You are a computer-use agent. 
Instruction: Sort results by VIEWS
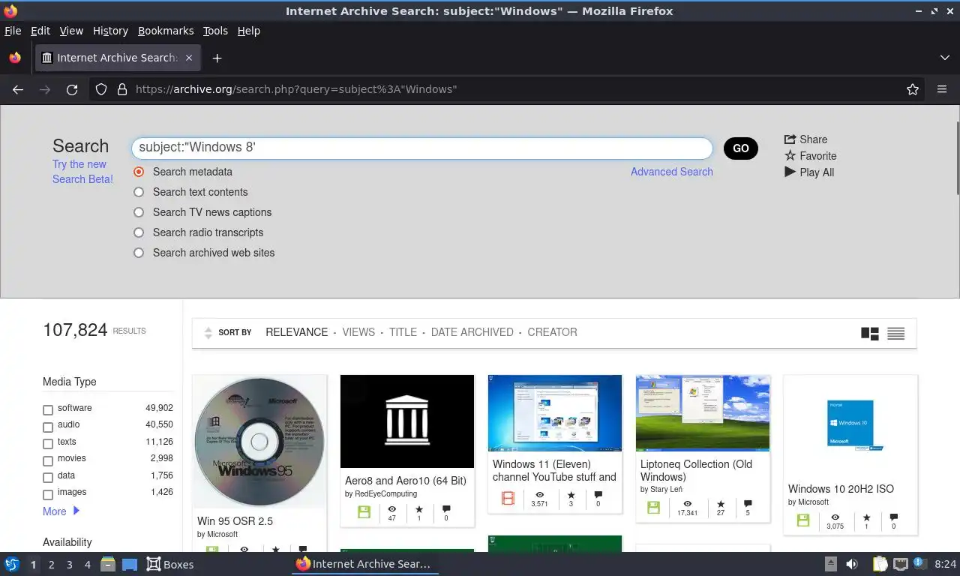click(358, 332)
